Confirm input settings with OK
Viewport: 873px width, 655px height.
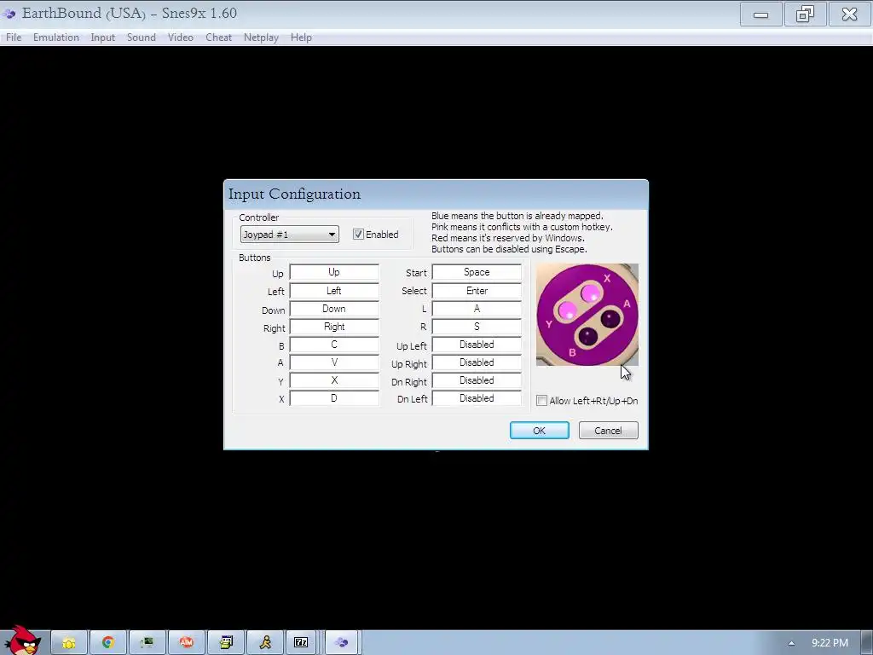[539, 431]
